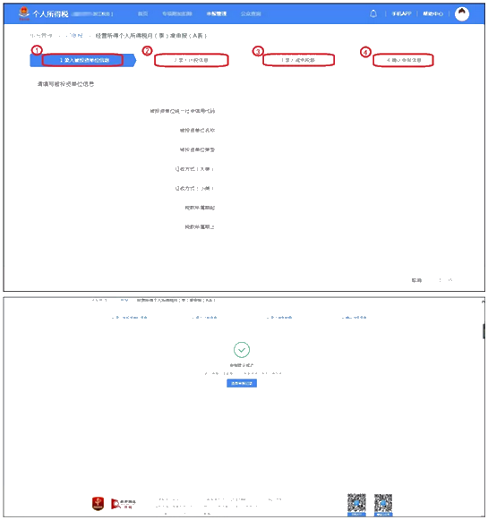This screenshot has width=488, height=520.
Task: Open the 申报管理 menu item
Action: 217,13
